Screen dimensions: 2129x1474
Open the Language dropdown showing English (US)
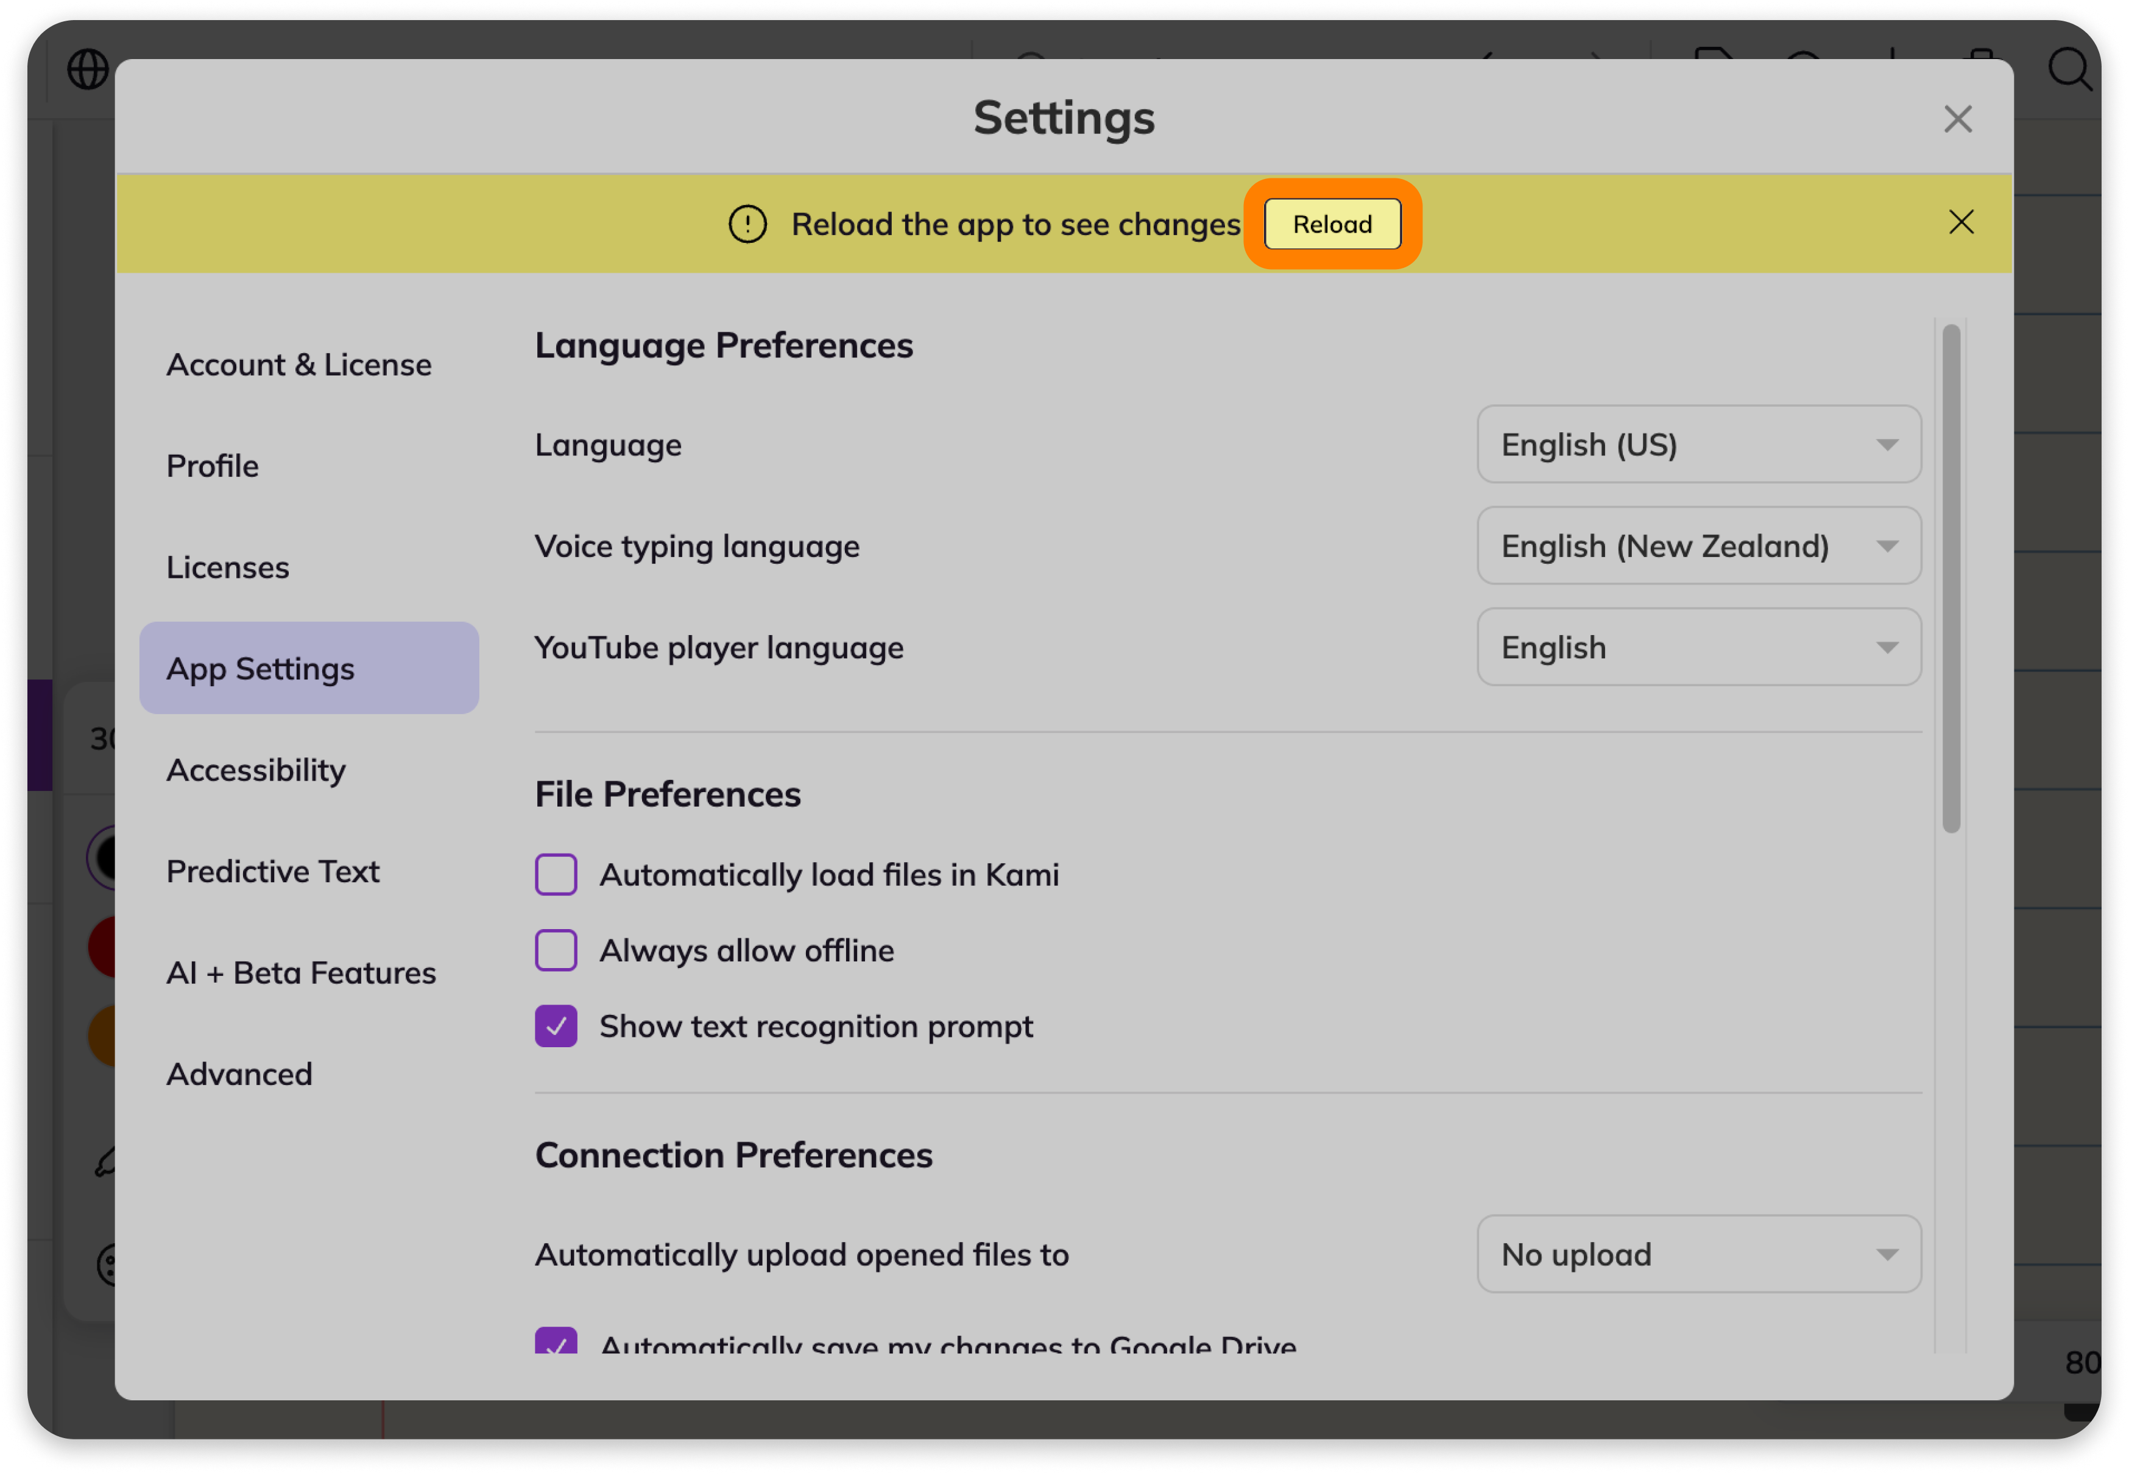(x=1698, y=445)
